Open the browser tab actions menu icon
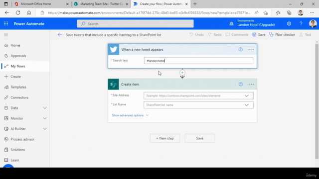This screenshot has height=179, width=319. (6, 4)
